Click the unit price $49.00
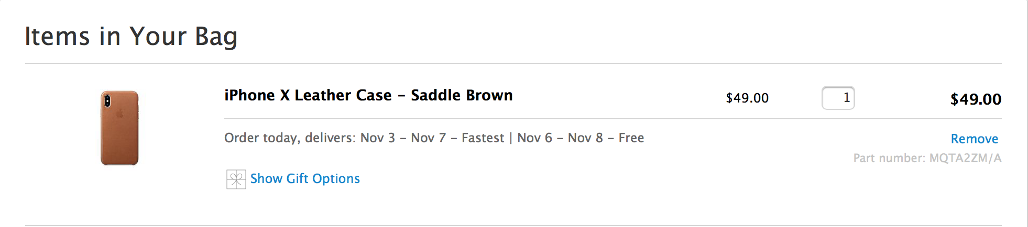 747,98
